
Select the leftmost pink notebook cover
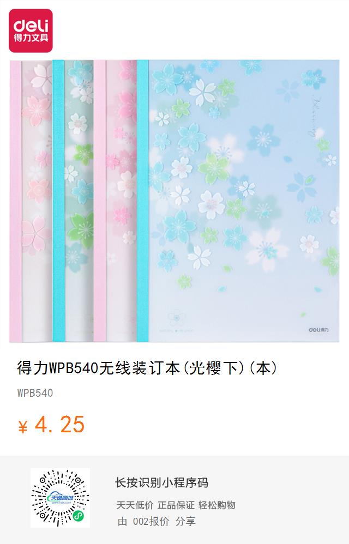pos(31,201)
